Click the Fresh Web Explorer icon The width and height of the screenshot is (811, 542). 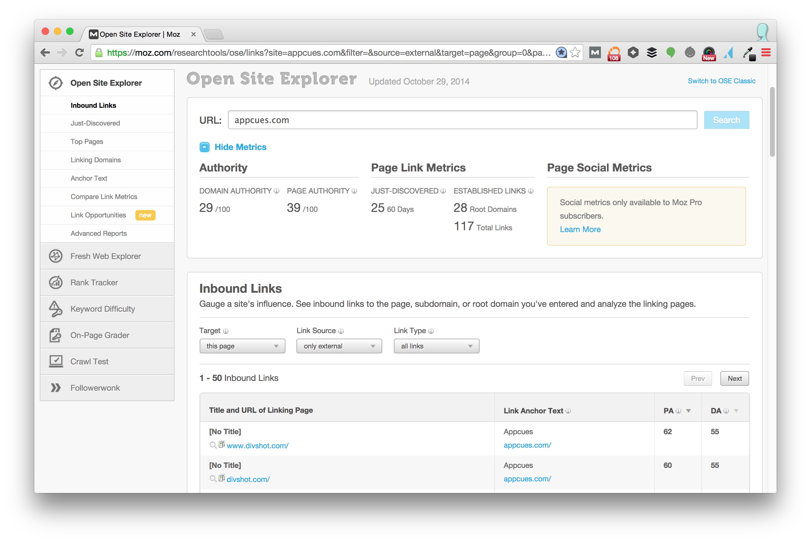[56, 256]
